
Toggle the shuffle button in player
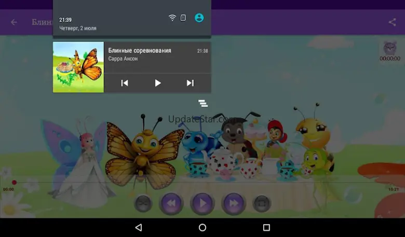click(x=143, y=203)
